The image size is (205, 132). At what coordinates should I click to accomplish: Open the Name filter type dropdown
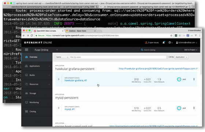(x=62, y=57)
